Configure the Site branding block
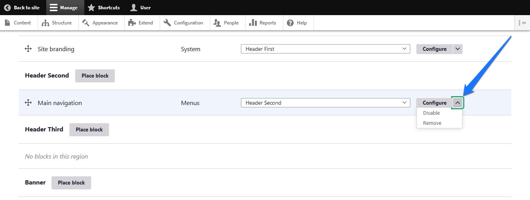Image resolution: width=530 pixels, height=200 pixels. tap(434, 49)
